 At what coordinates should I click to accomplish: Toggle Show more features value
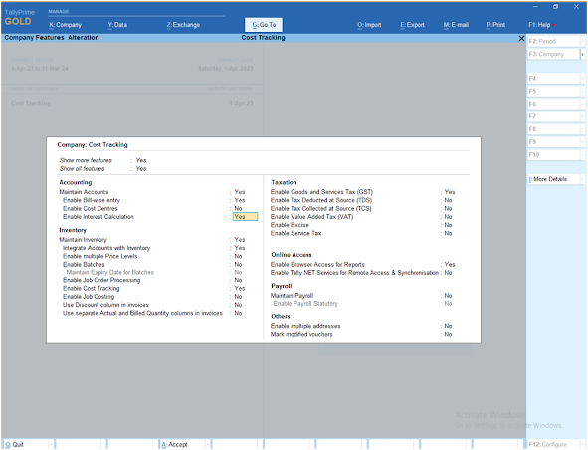[141, 160]
